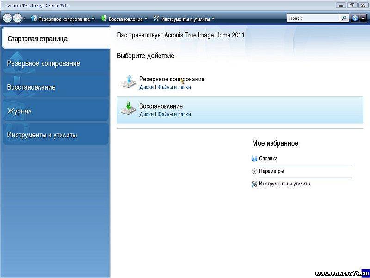Expand the Восстановление toolbar dropdown arrow
Image resolution: width=370 pixels, height=278 pixels.
point(146,19)
